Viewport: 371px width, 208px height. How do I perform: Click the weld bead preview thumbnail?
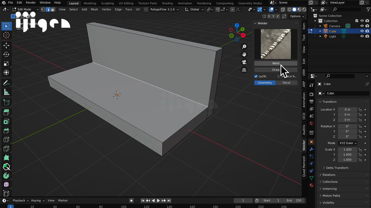coord(275,44)
